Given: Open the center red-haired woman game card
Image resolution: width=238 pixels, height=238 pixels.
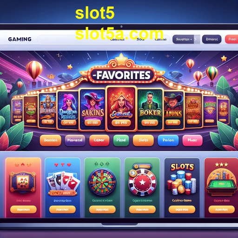Looking at the screenshot, I should (121, 109).
